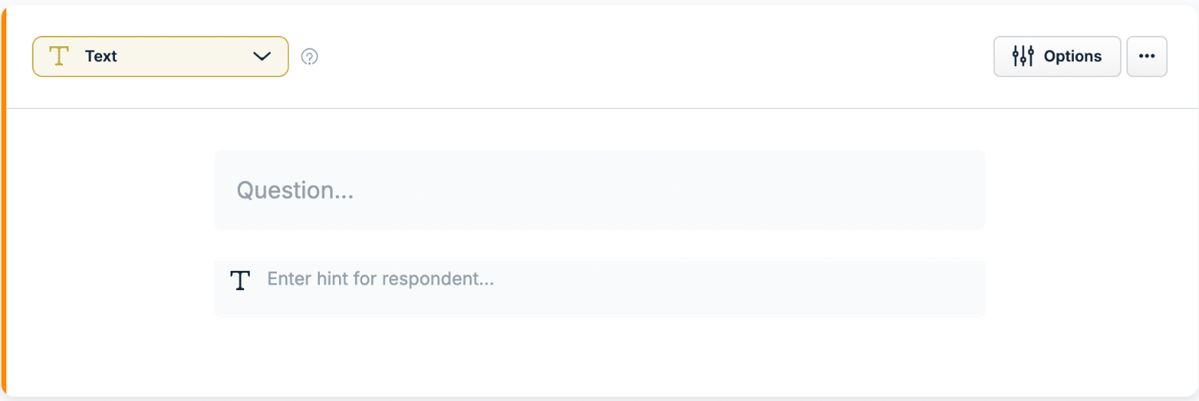
Task: Select the "Text" label in the type selector
Action: 101,57
